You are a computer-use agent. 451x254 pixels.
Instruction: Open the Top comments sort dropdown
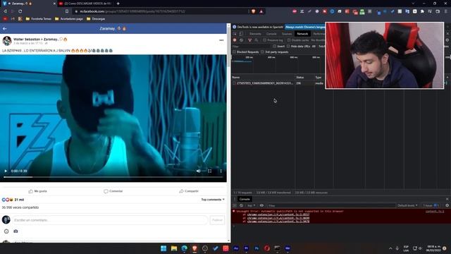point(213,200)
